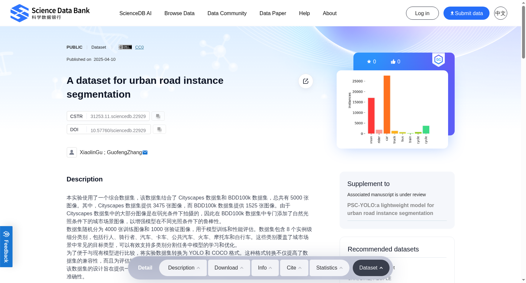Image resolution: width=526 pixels, height=283 pixels.
Task: Expand the Statistics menu
Action: pyautogui.click(x=329, y=268)
